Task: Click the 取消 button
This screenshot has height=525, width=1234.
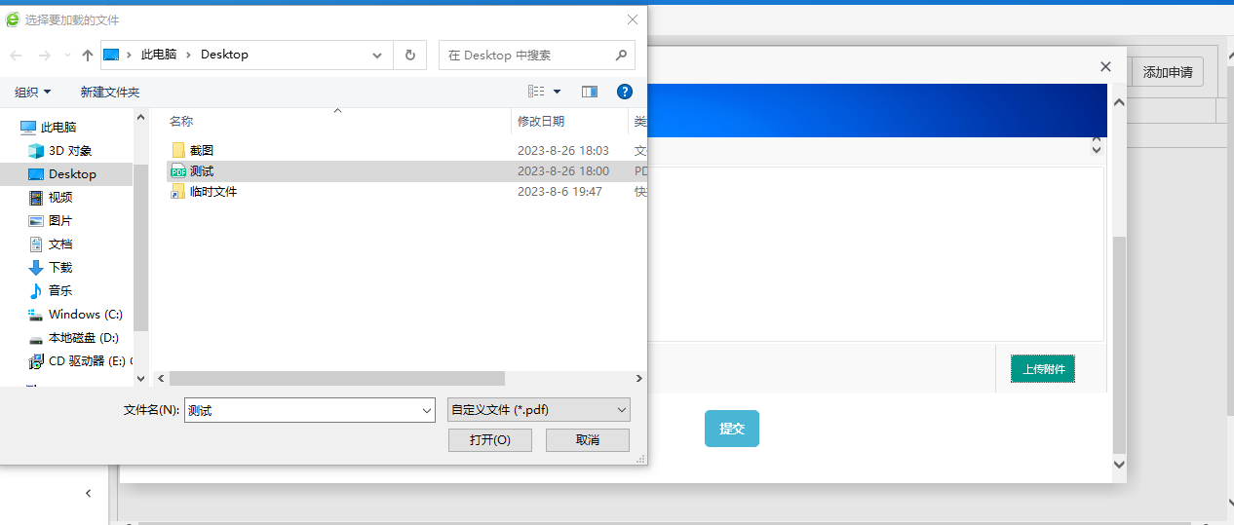Action: 587,440
